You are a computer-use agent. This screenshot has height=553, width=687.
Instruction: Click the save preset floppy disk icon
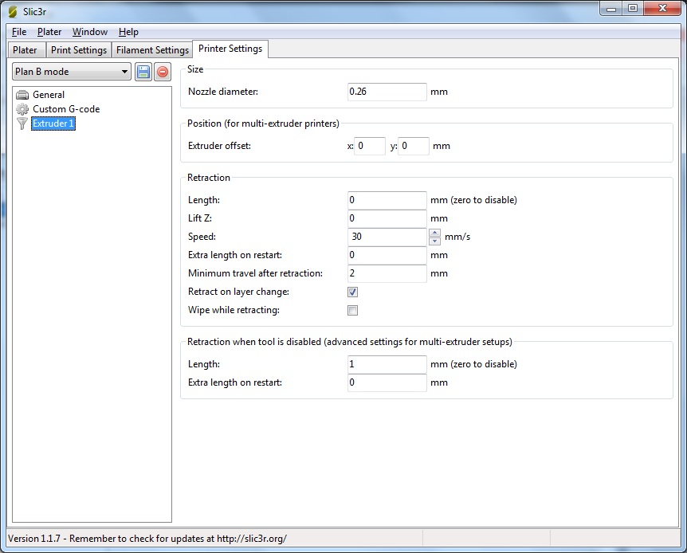coord(143,72)
